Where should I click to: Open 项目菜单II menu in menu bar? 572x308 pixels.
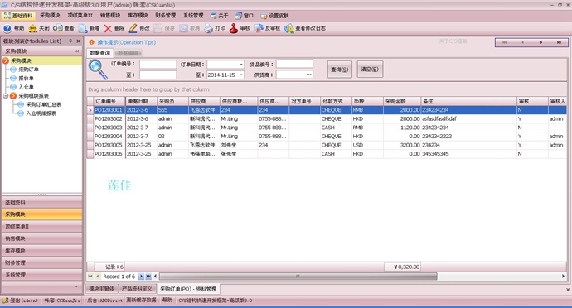point(80,16)
